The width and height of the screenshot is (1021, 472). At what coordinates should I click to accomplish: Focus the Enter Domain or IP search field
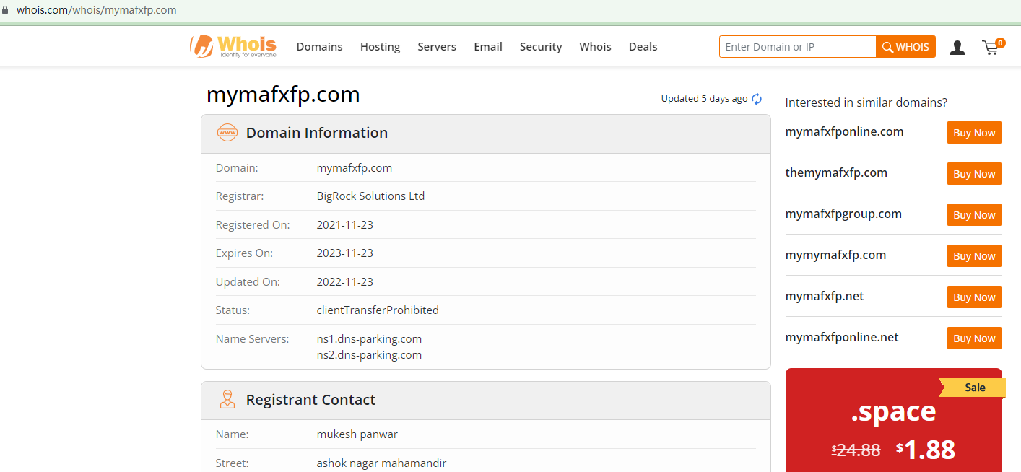point(798,47)
